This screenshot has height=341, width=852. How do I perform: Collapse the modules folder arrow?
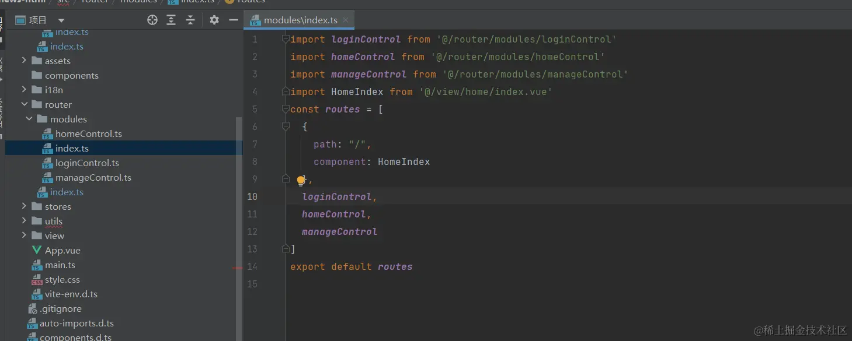click(x=29, y=119)
